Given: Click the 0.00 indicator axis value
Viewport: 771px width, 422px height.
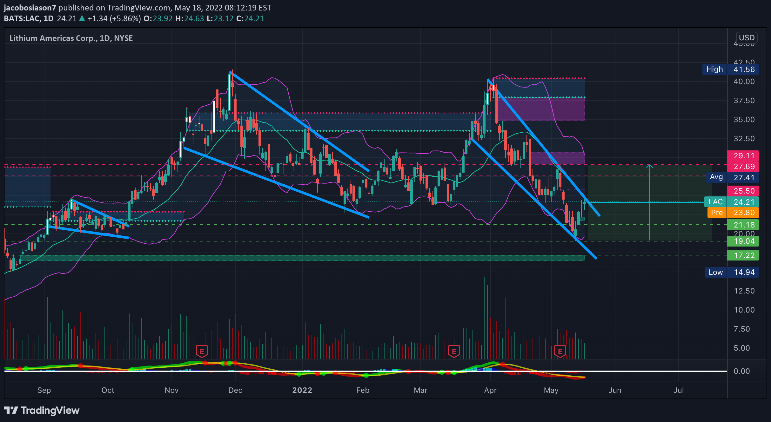Looking at the screenshot, I should (741, 371).
